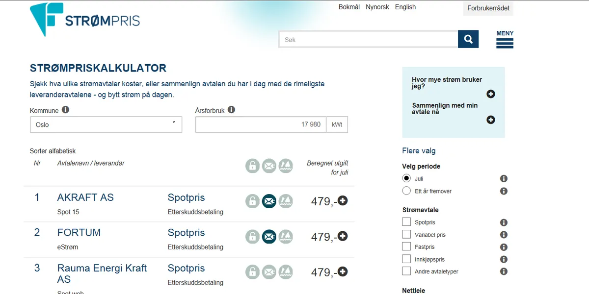
Task: Open the Kommune dropdown showing Oslo
Action: [106, 124]
